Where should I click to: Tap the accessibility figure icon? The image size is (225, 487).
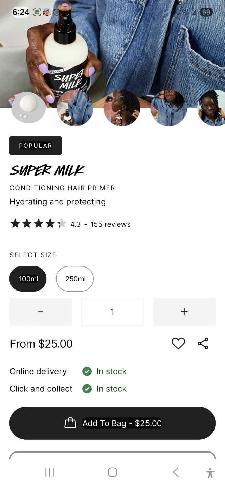tap(210, 472)
